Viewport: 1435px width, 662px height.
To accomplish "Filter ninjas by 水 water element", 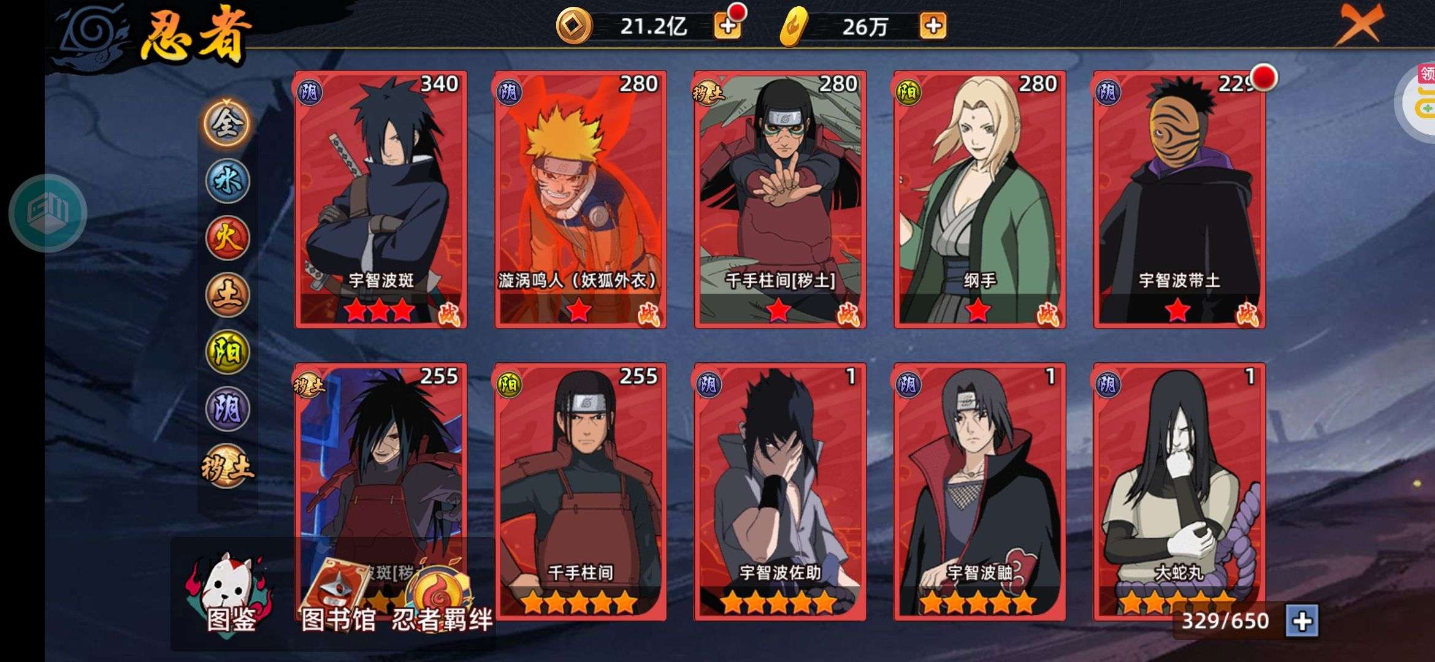I will point(227,181).
